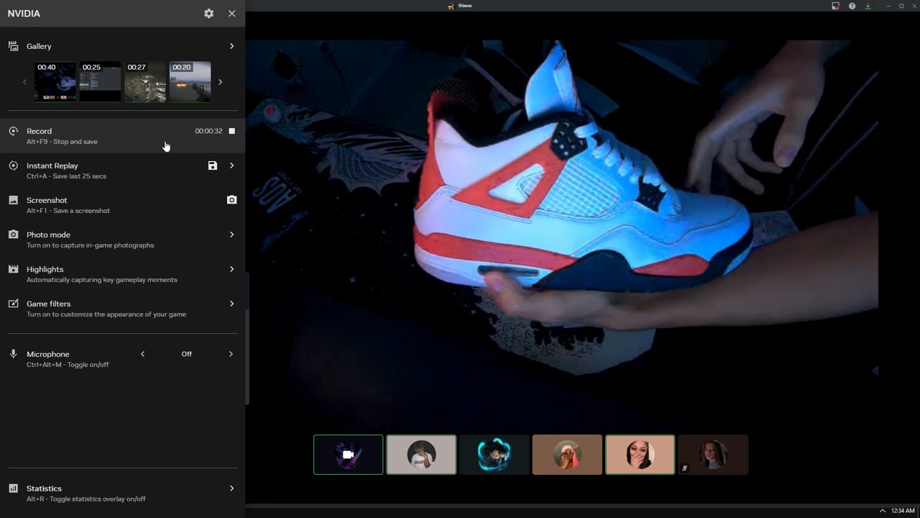The image size is (920, 518).
Task: Select the muted participant tile
Action: (x=713, y=455)
